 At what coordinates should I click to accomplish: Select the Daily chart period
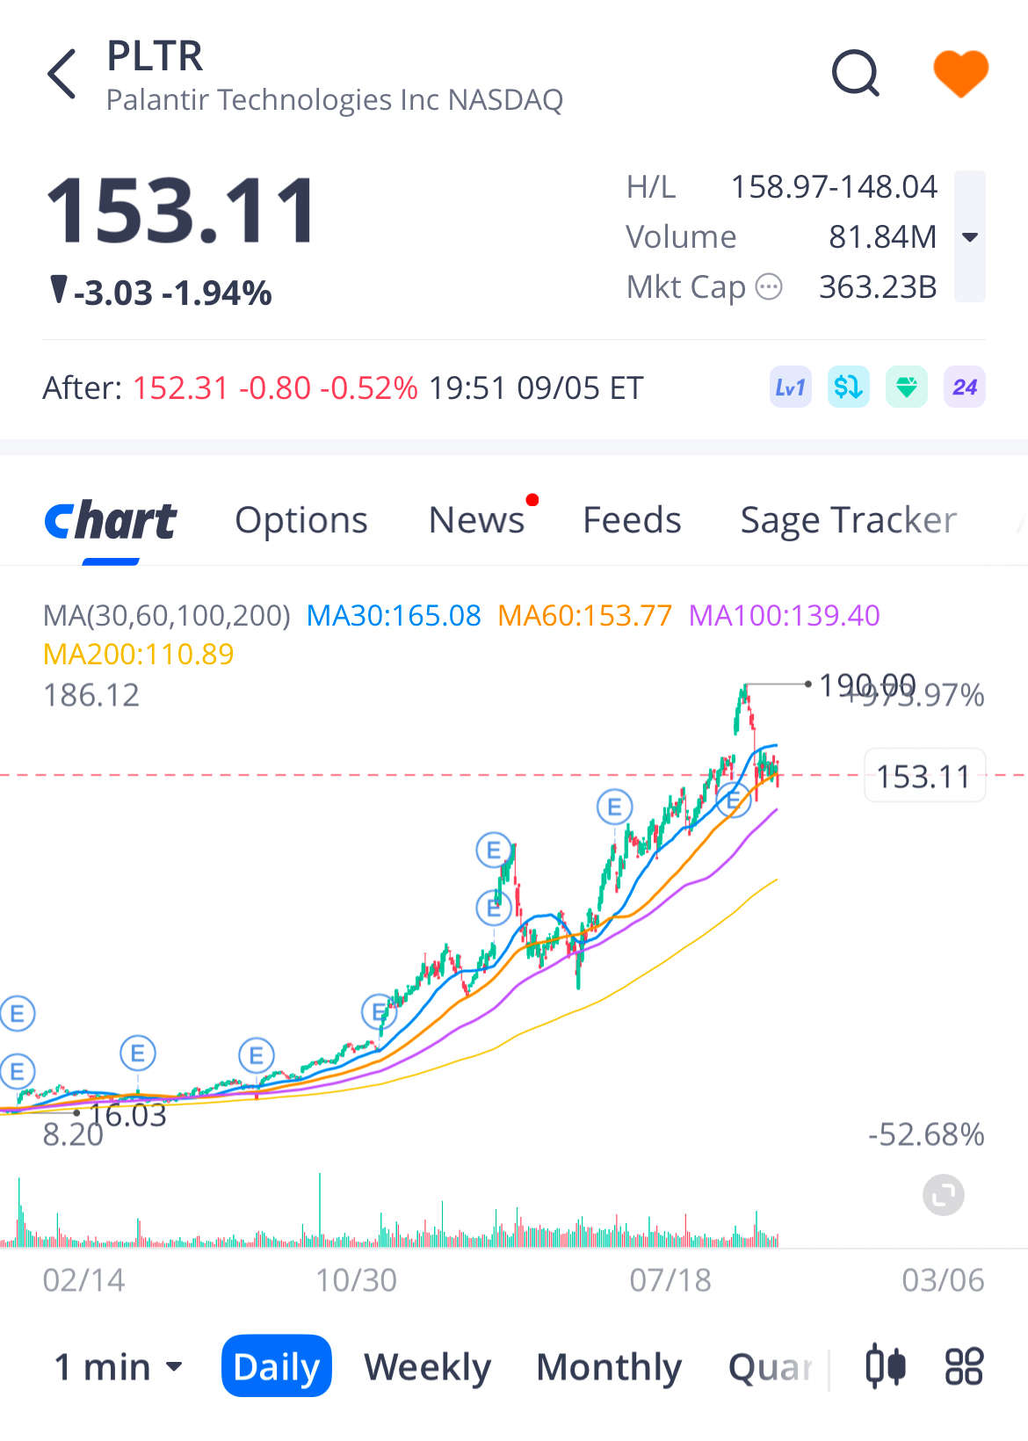(277, 1366)
